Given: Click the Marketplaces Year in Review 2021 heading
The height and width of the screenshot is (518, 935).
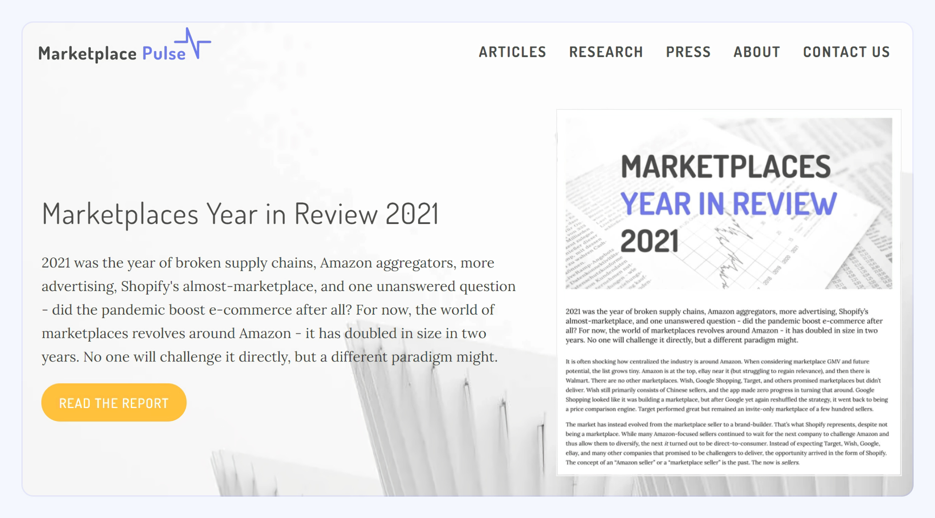Looking at the screenshot, I should pyautogui.click(x=240, y=214).
